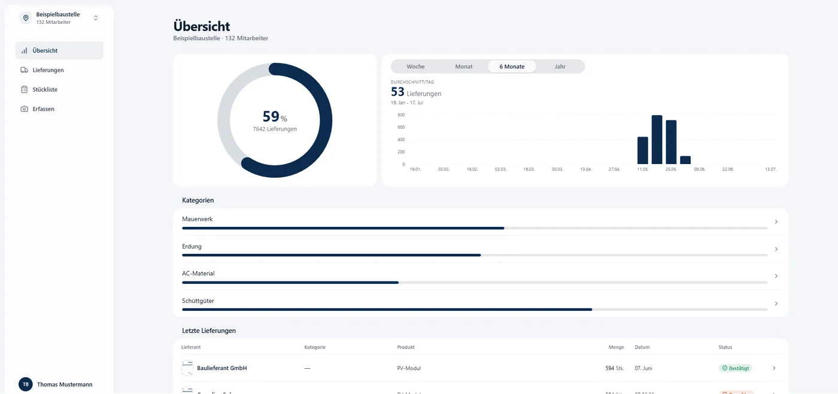Click the Schüttgüter category label
The image size is (838, 394).
point(198,301)
